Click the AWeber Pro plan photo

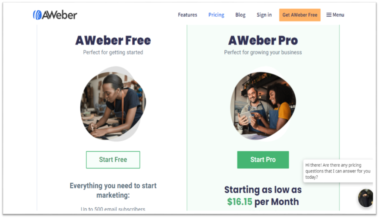pyautogui.click(x=263, y=104)
